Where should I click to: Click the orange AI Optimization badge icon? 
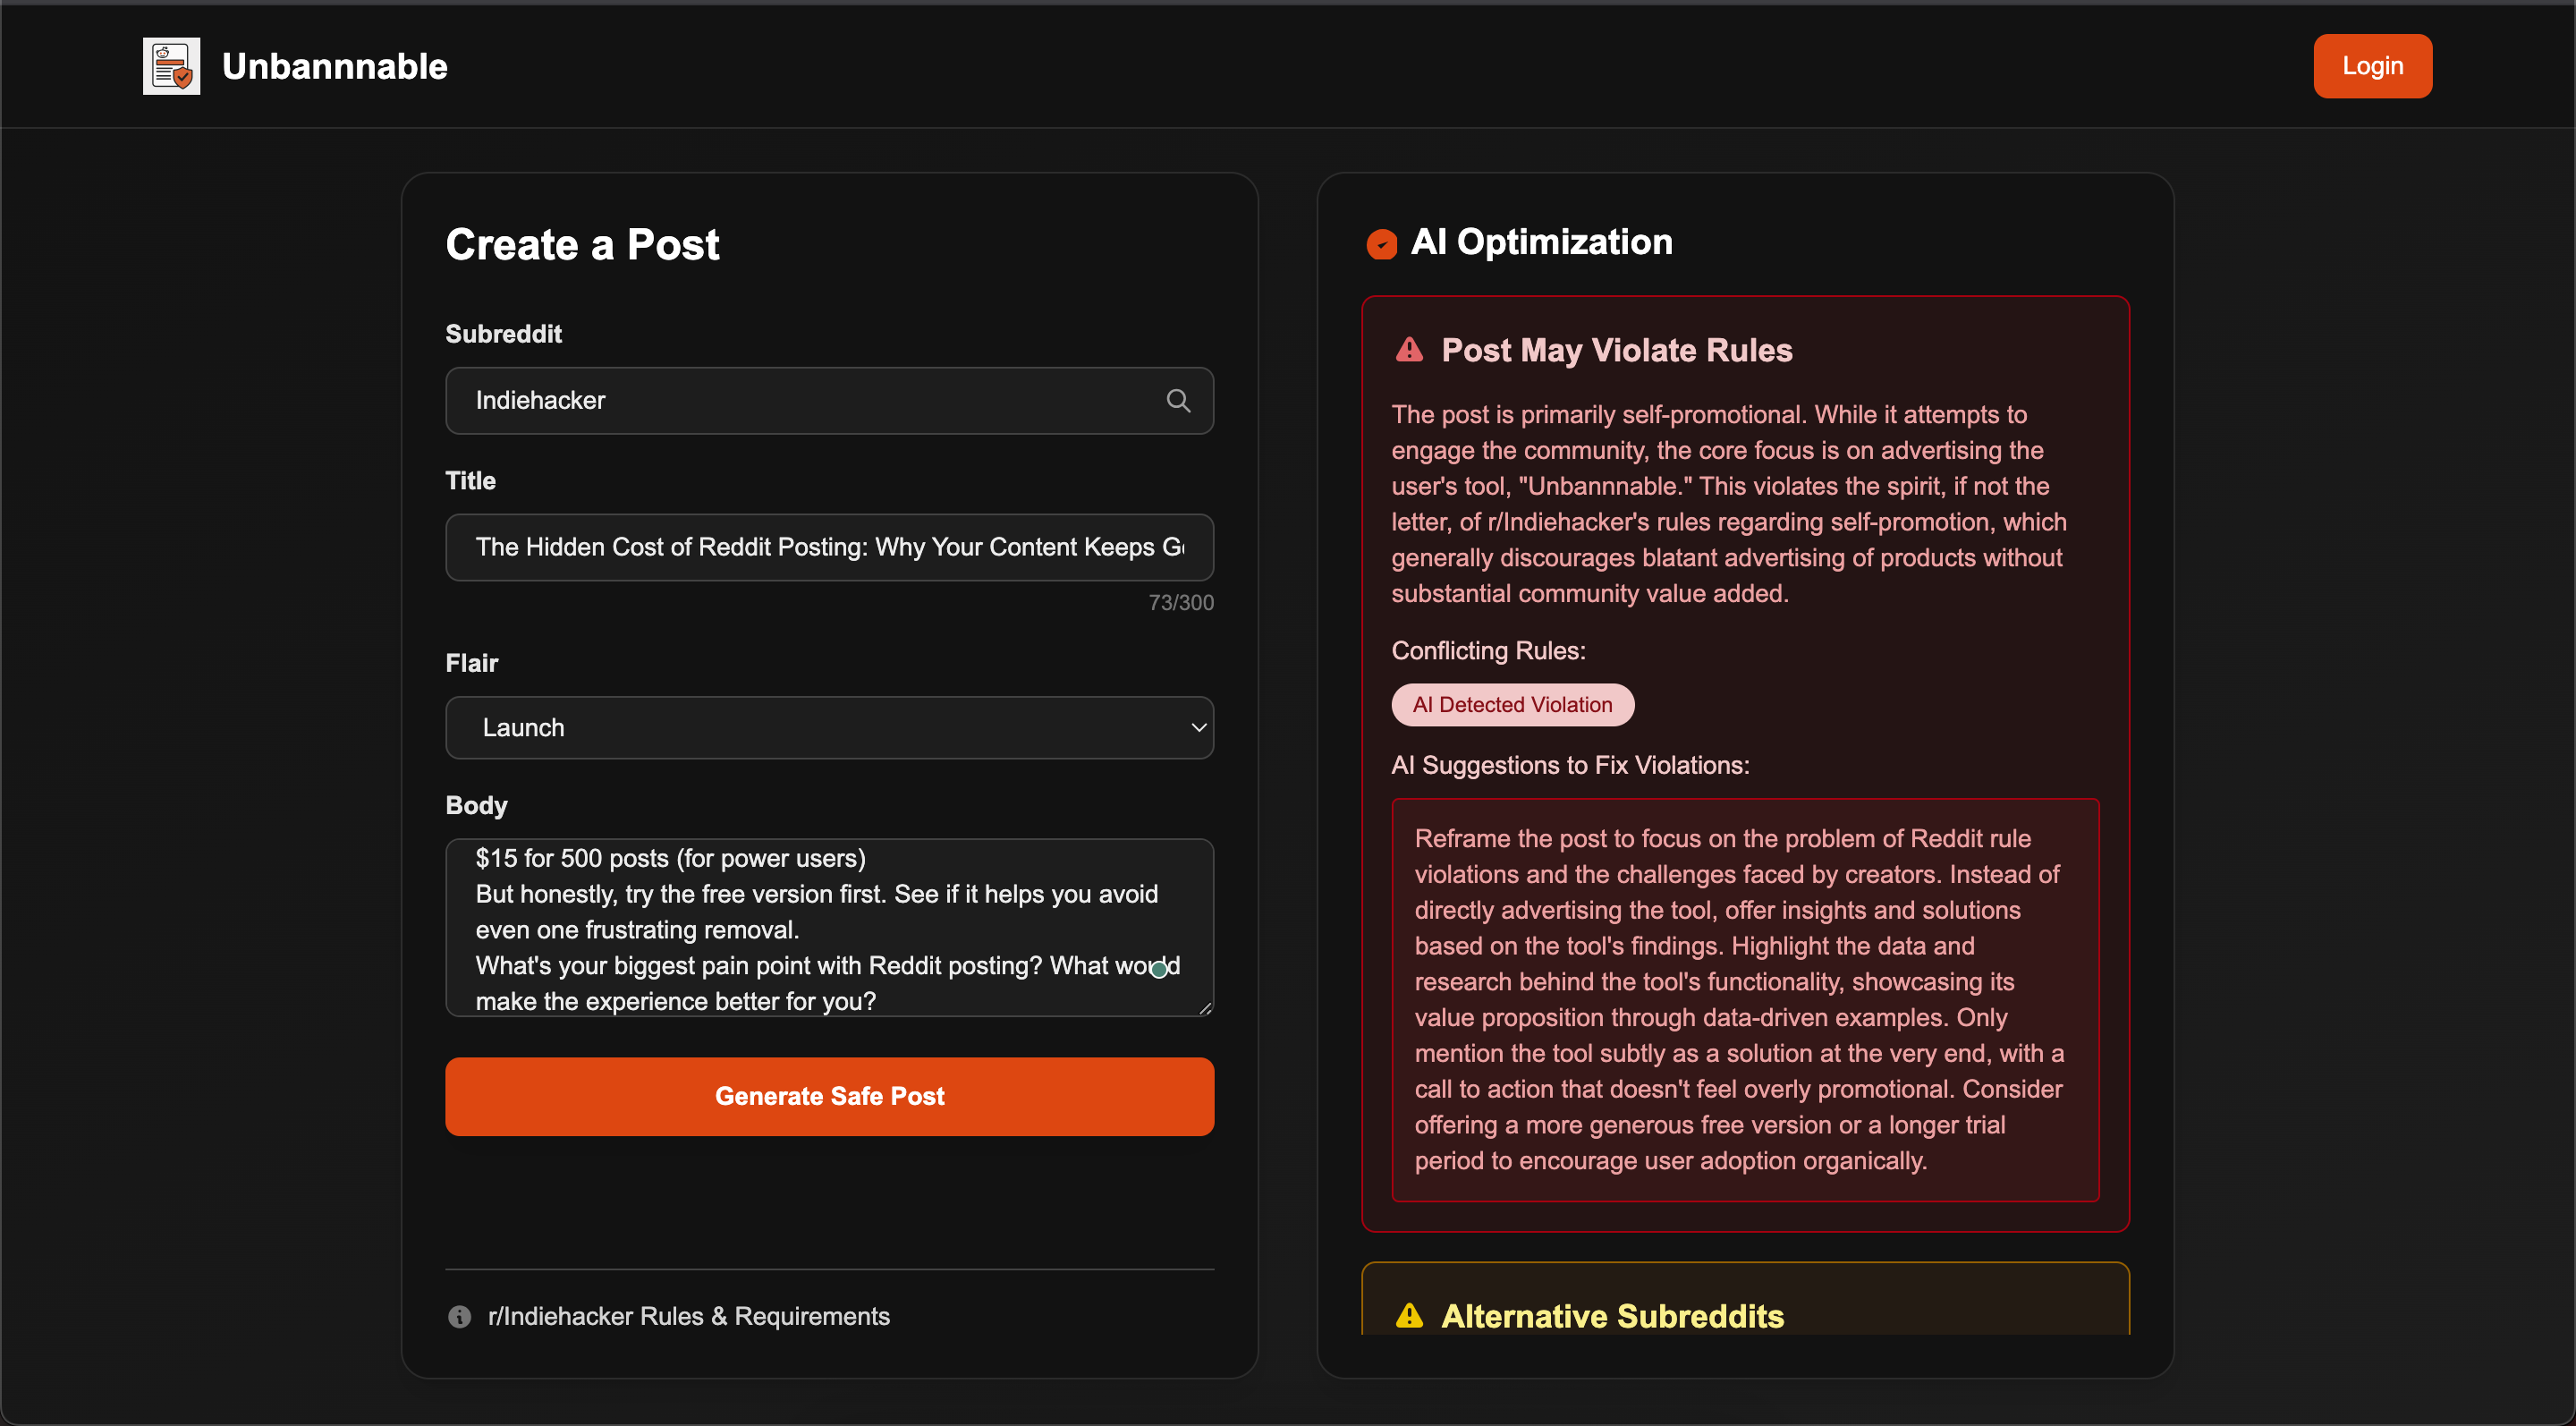[1381, 244]
